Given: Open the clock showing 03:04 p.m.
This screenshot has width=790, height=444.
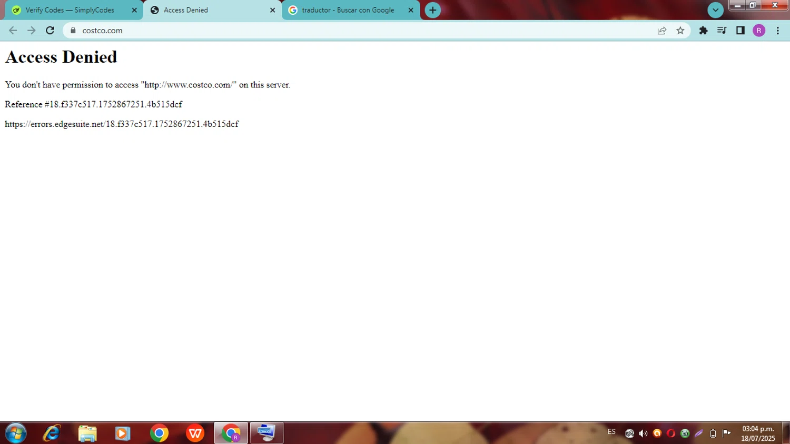Looking at the screenshot, I should [758, 433].
